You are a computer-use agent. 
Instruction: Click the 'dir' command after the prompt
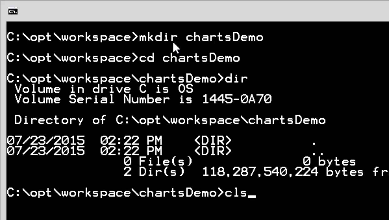point(236,79)
